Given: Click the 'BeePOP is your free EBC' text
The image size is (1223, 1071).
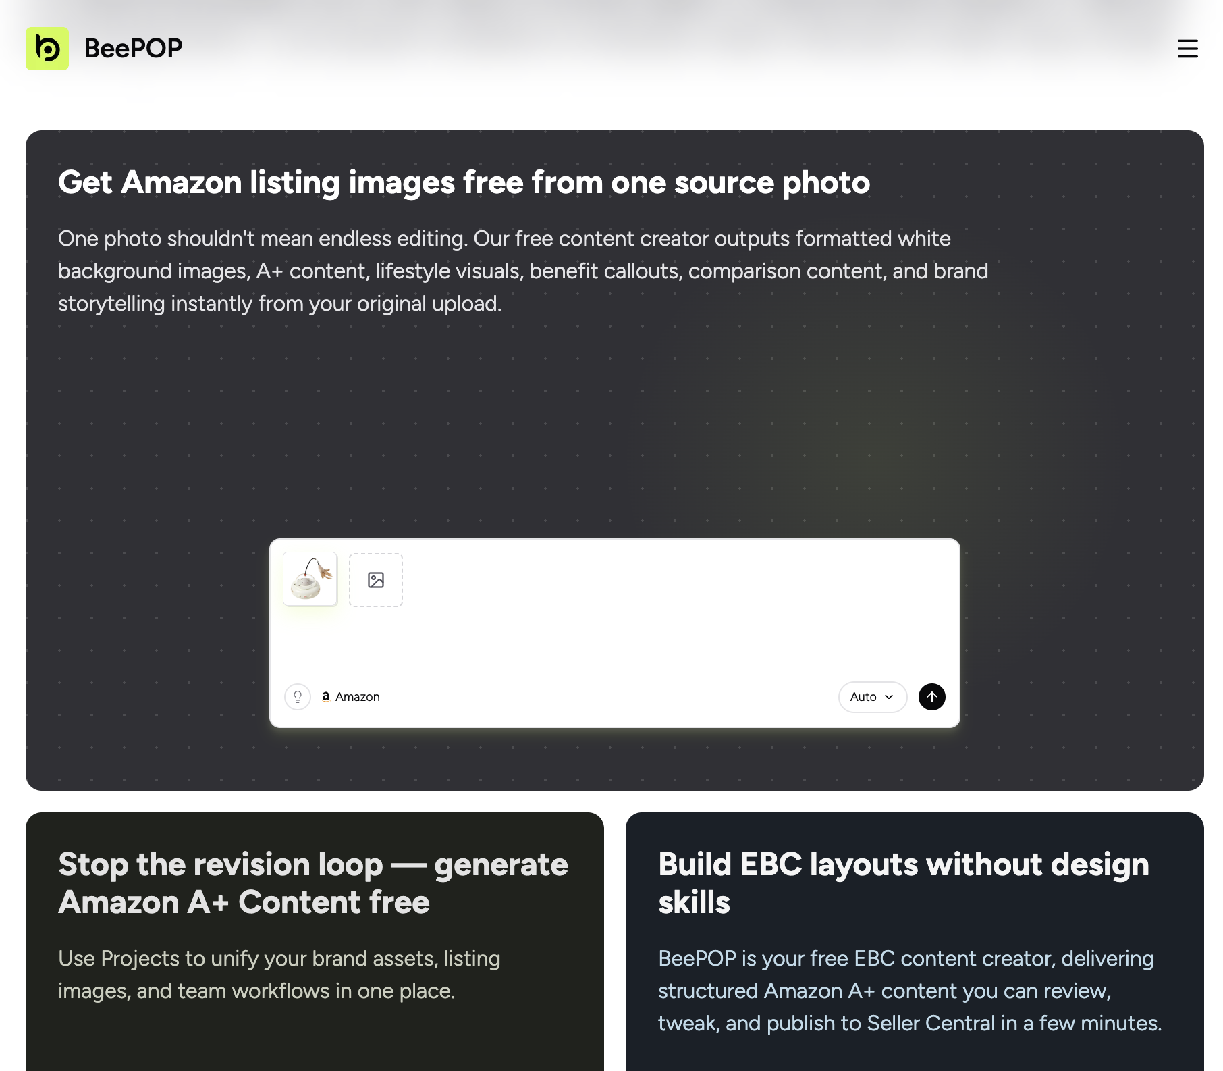Looking at the screenshot, I should 910,991.
